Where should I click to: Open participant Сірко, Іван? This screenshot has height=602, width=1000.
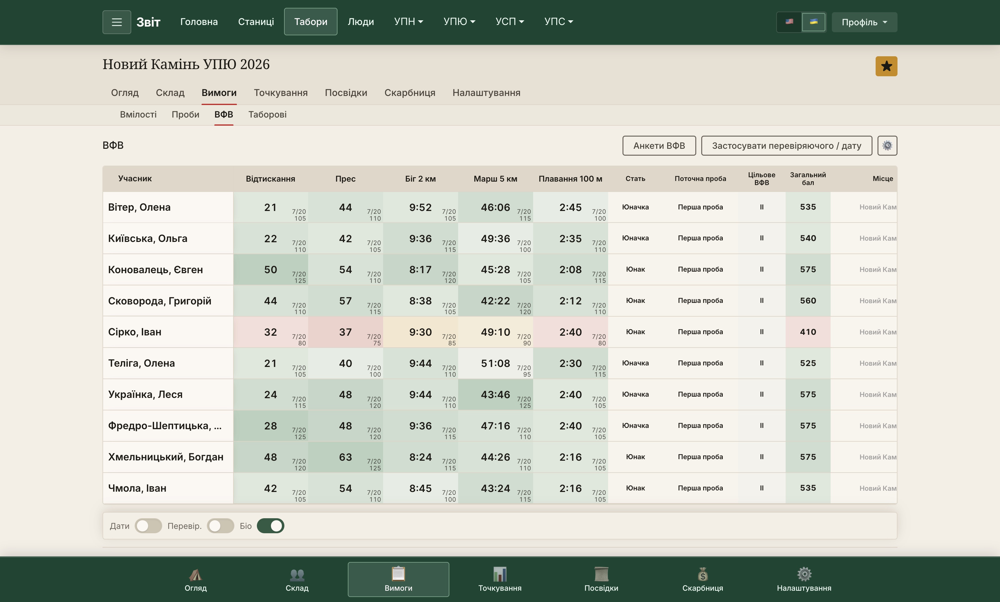(x=135, y=332)
